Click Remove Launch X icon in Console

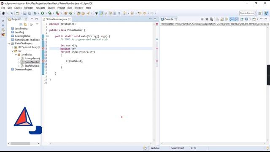coord(207,19)
